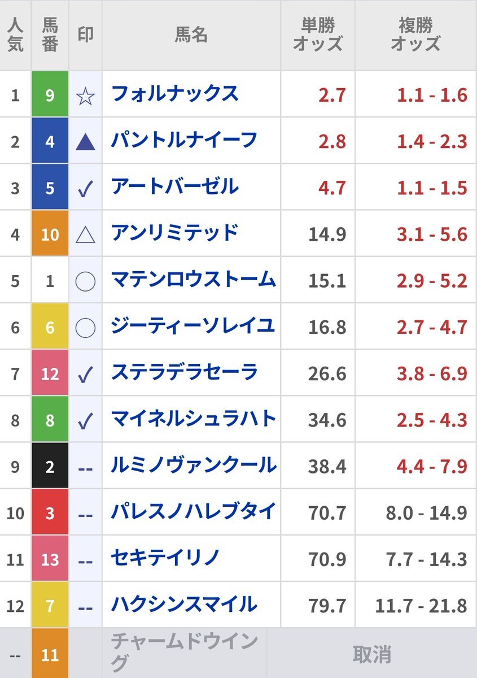Sort by 馬番 column header
Image resolution: width=477 pixels, height=678 pixels.
tap(50, 36)
